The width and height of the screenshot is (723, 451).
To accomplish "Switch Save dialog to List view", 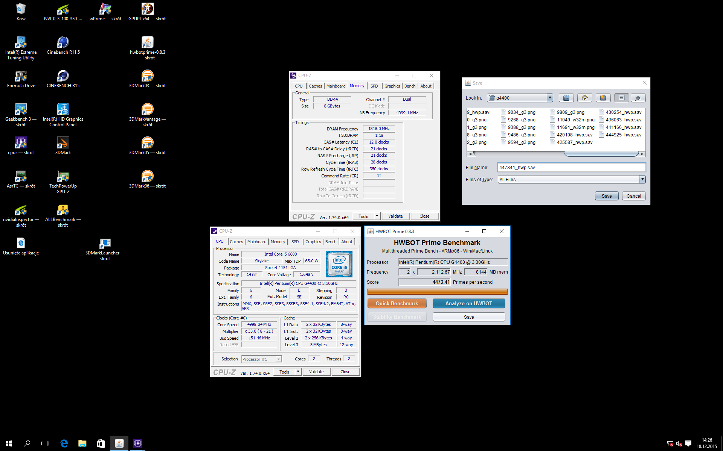I will point(621,98).
